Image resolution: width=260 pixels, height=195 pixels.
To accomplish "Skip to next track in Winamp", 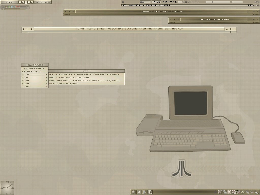I will [x=173, y=2].
